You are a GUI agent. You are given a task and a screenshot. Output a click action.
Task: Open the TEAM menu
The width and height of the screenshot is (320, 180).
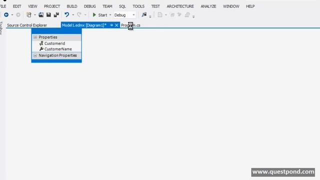pos(107,6)
